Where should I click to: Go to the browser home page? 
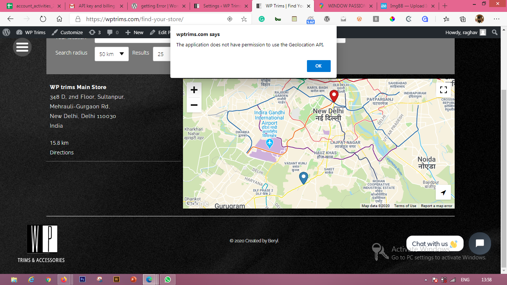59,19
